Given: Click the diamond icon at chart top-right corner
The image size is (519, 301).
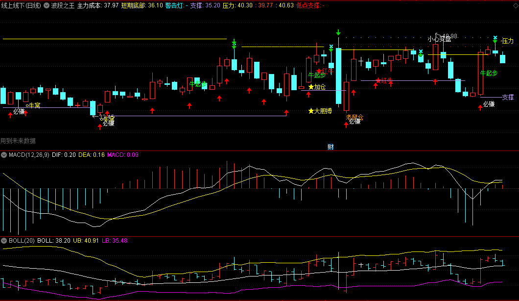Looking at the screenshot, I should [x=516, y=5].
